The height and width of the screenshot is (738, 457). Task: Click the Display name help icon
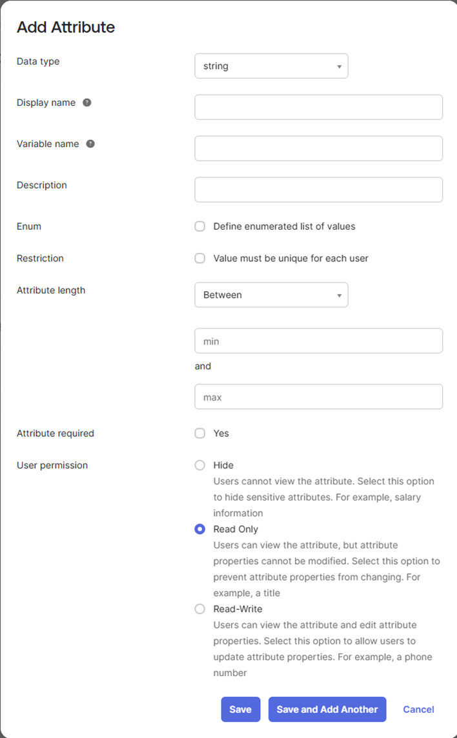click(x=87, y=103)
